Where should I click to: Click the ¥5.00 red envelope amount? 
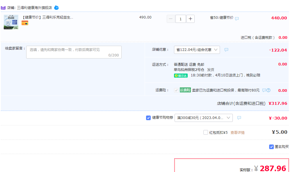[x=280, y=132]
